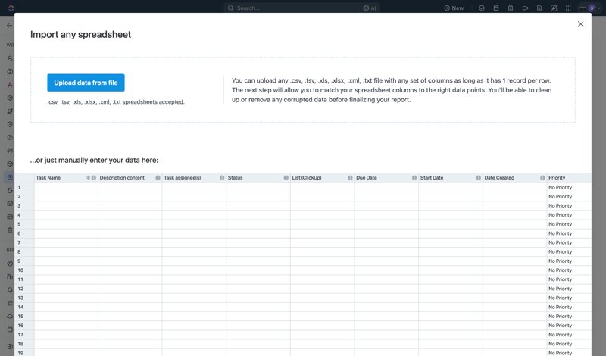This screenshot has width=606, height=356.
Task: Open the trash icon in left sidebar
Action: pos(10,230)
